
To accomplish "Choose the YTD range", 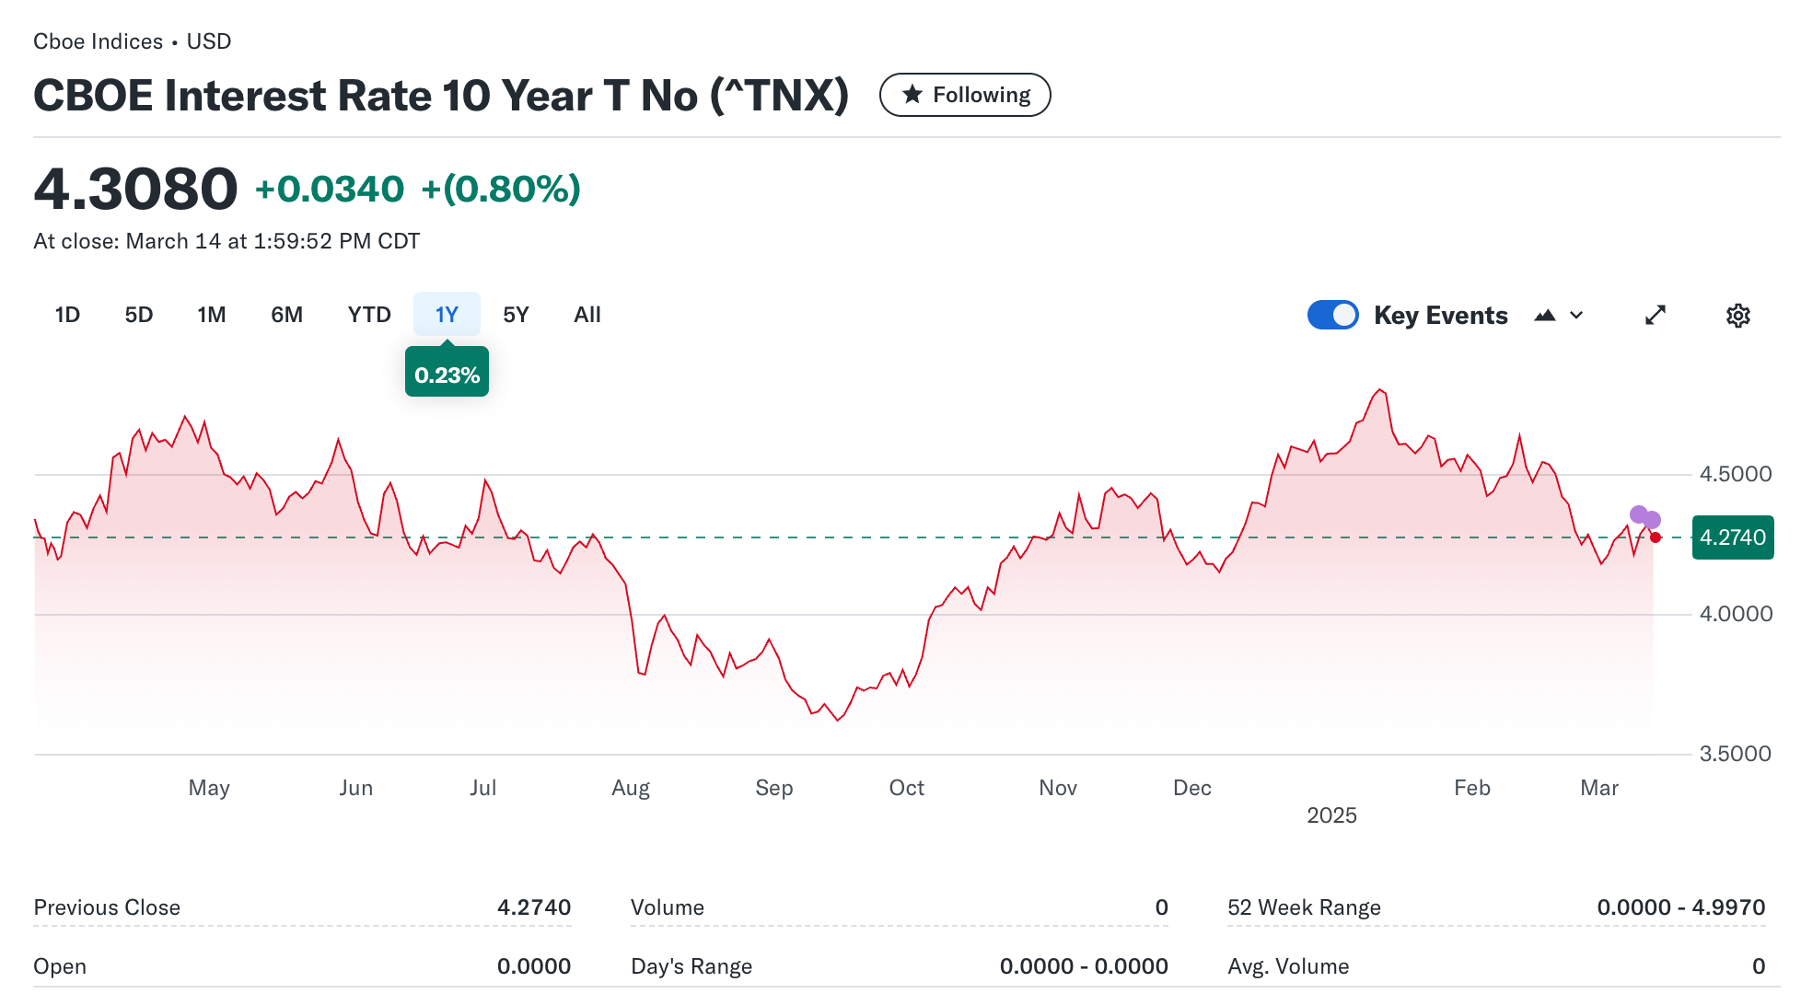I will (369, 315).
